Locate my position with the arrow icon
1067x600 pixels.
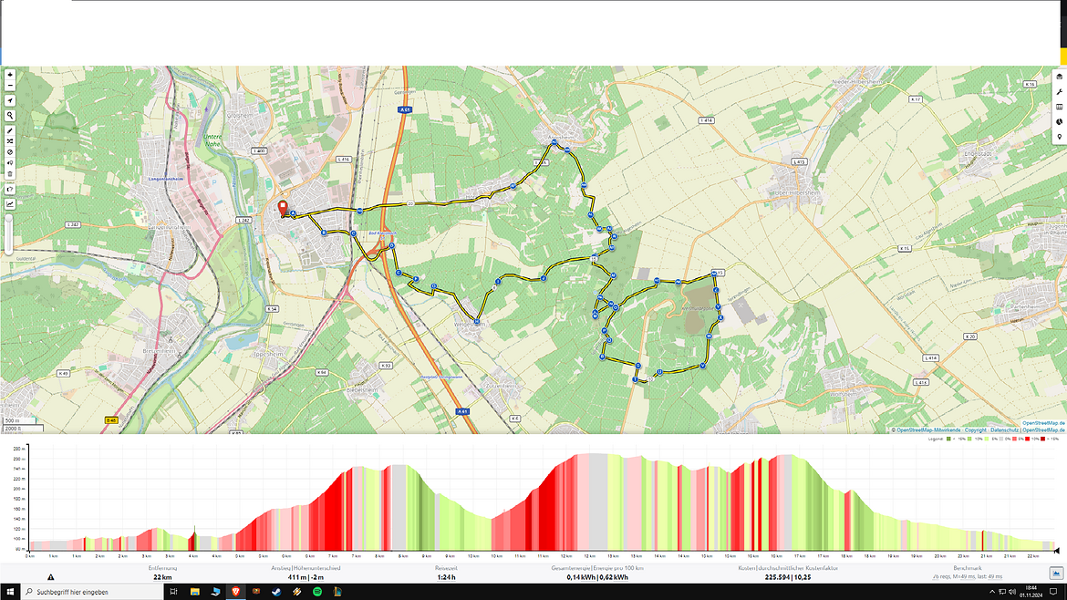click(9, 100)
